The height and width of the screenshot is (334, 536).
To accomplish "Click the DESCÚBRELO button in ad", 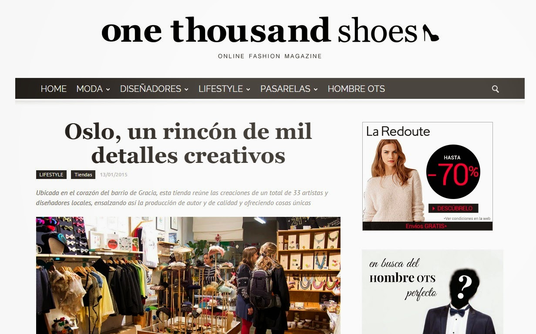I will point(453,208).
